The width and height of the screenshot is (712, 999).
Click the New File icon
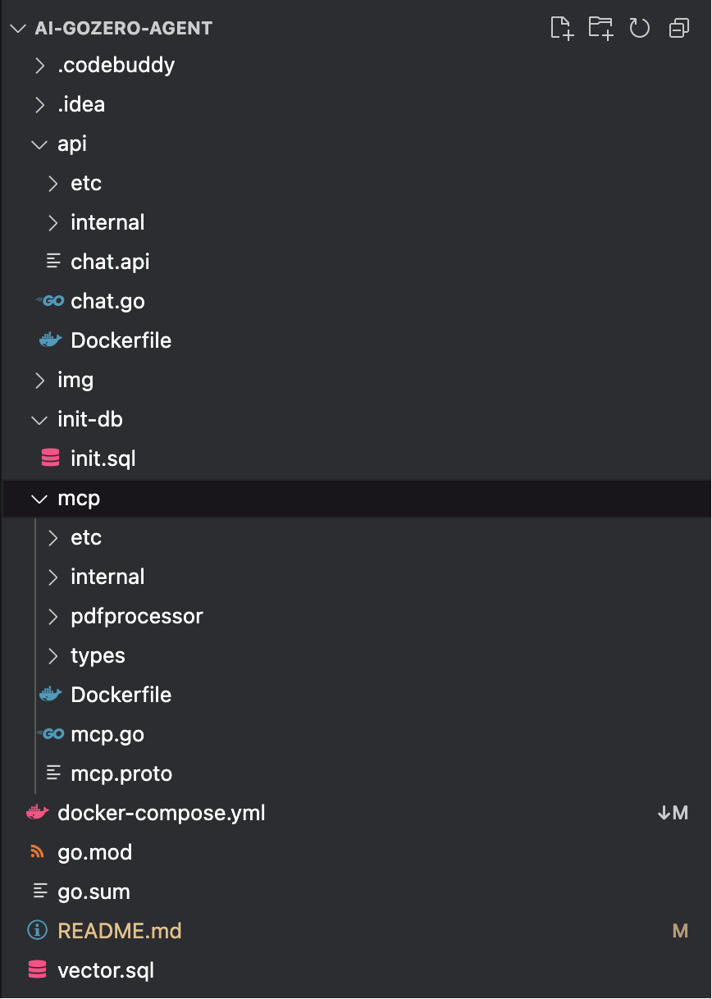point(561,28)
